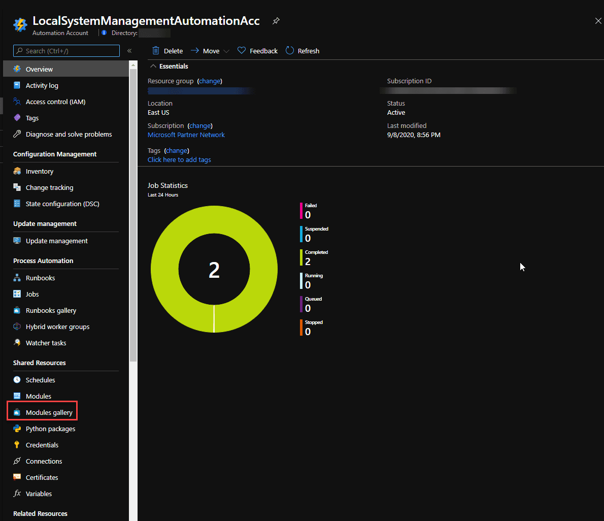Close the automation account blade
This screenshot has width=604, height=521.
pyautogui.click(x=598, y=21)
